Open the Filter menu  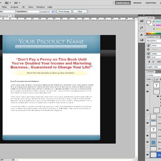(x=4, y=7)
